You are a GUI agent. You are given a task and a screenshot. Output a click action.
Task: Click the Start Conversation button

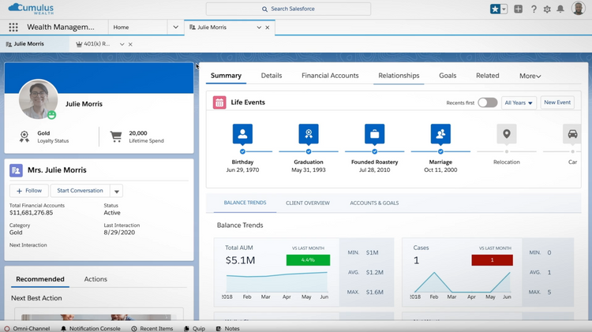click(80, 191)
